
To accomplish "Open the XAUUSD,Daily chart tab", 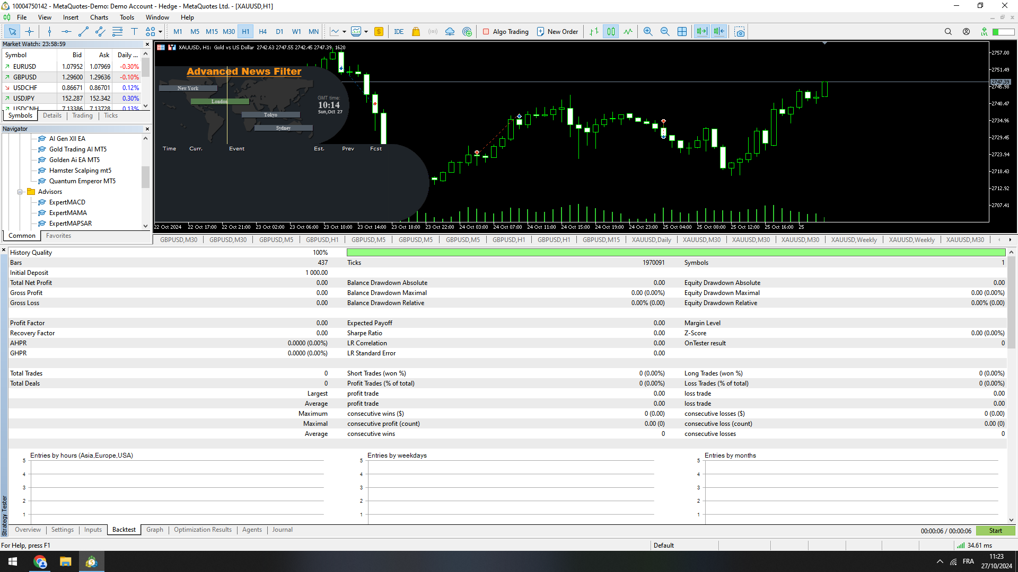I will 651,240.
